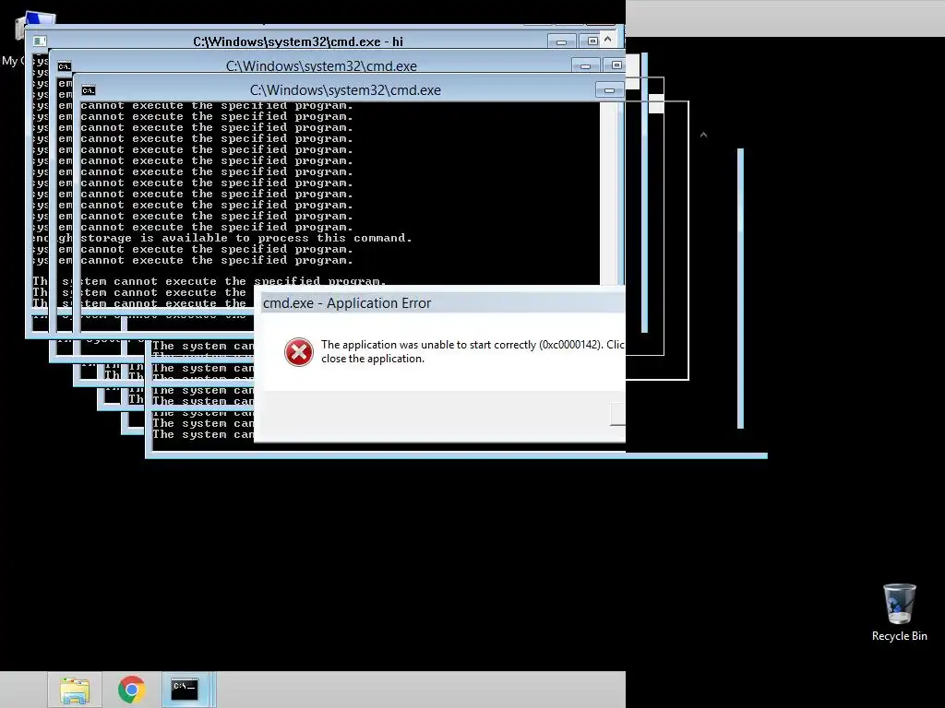The width and height of the screenshot is (945, 708).
Task: Click the 'cmd.exe - hi' scroll-up arrow
Action: pyautogui.click(x=608, y=40)
